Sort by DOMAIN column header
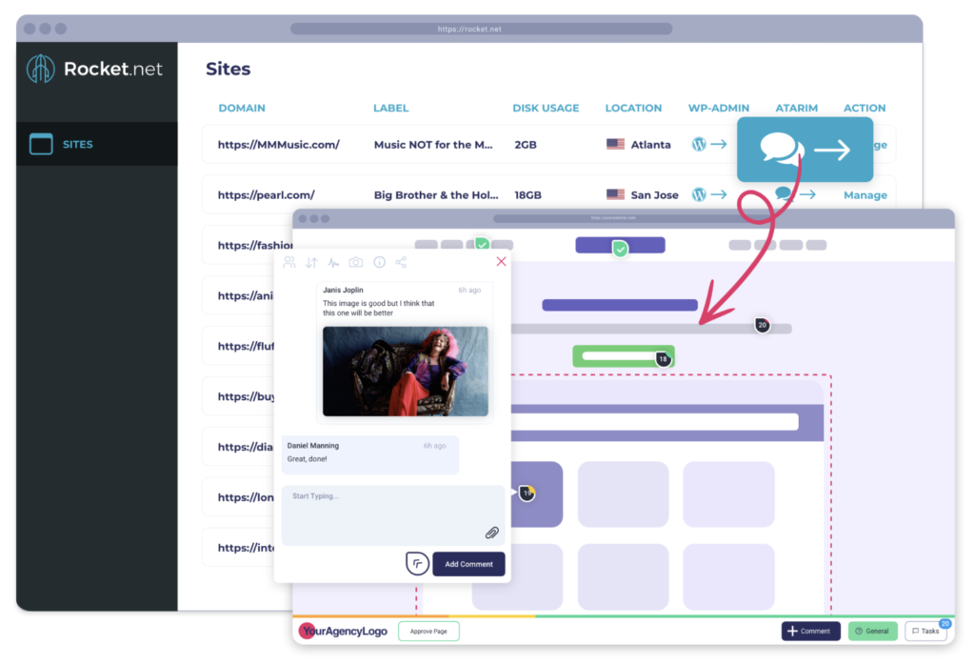975x664 pixels. click(x=242, y=109)
